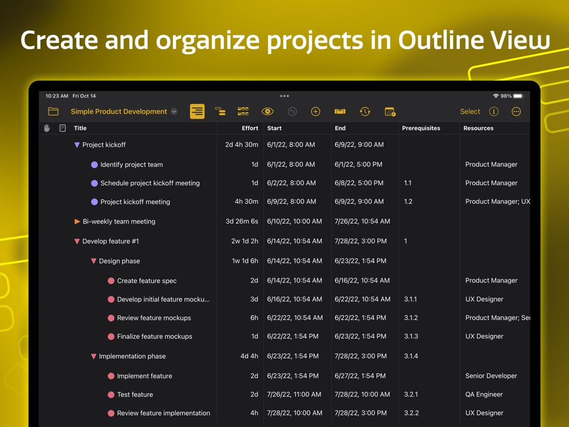Viewport: 569px width, 427px height.
Task: Tap the level resources icon
Action: click(x=340, y=112)
